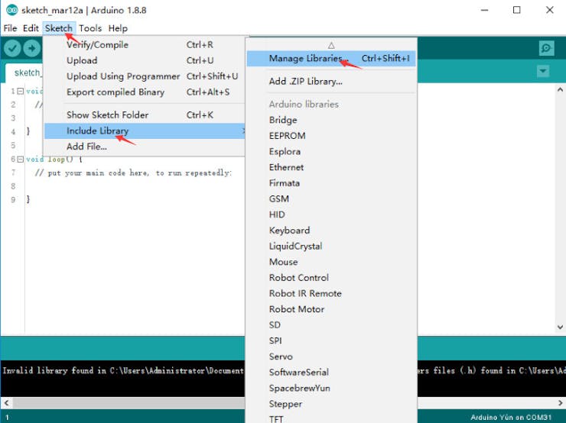566x423 pixels.
Task: Click the Verify checkmark toolbar button
Action: [12, 48]
